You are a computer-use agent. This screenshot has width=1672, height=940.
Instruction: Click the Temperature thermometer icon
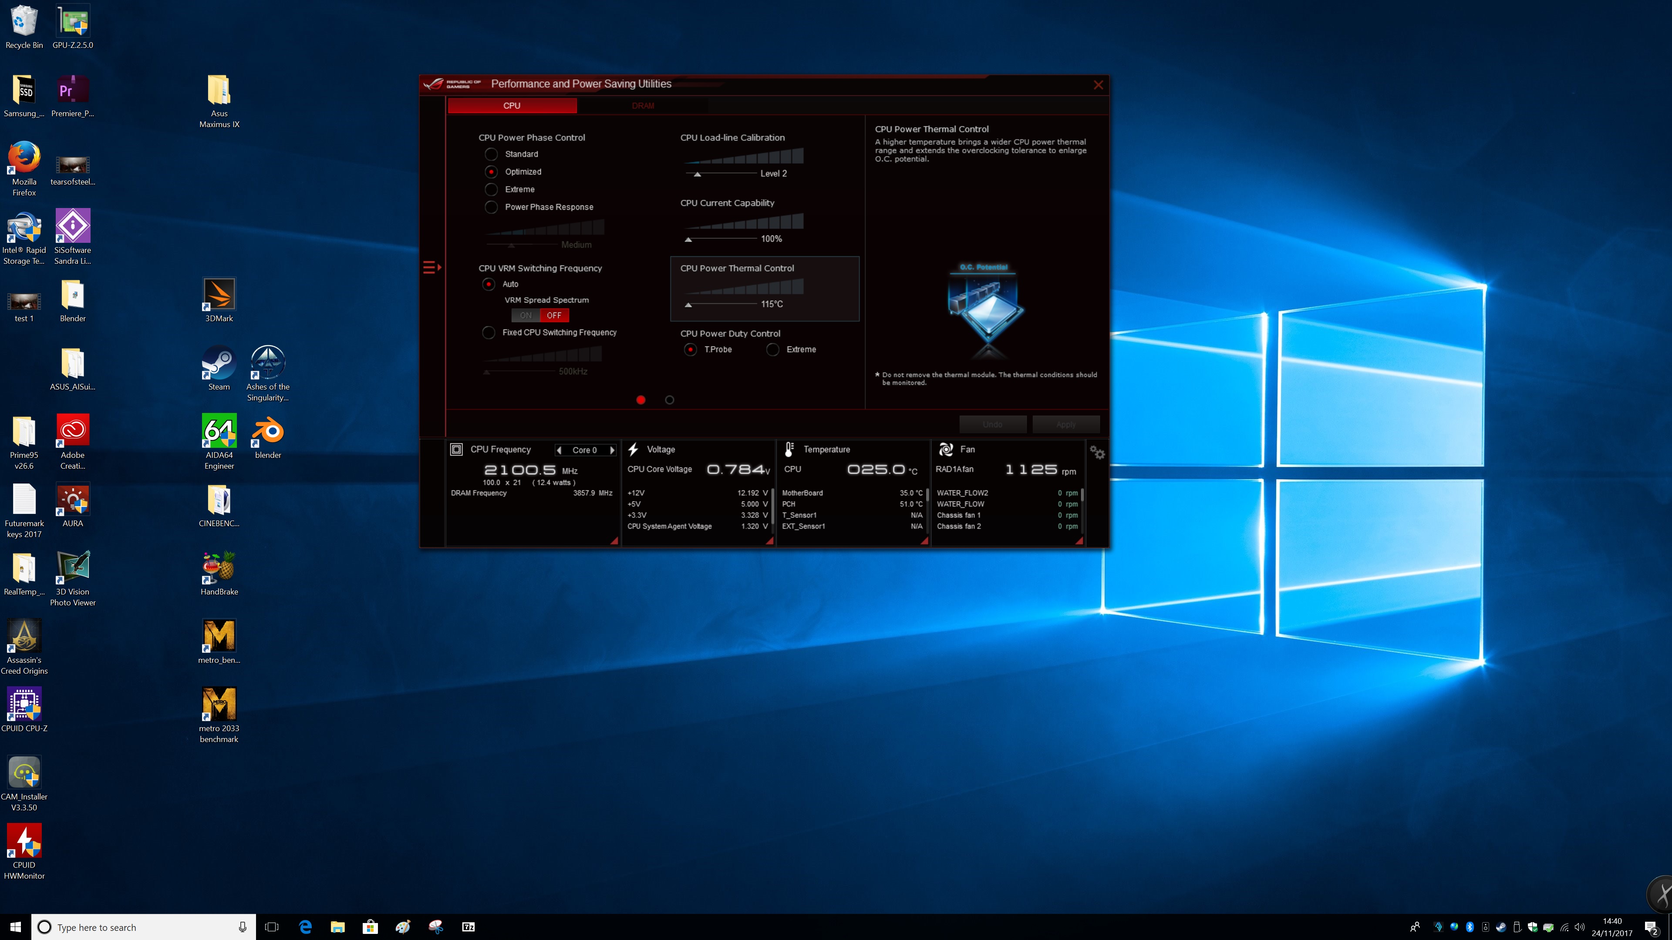point(789,449)
